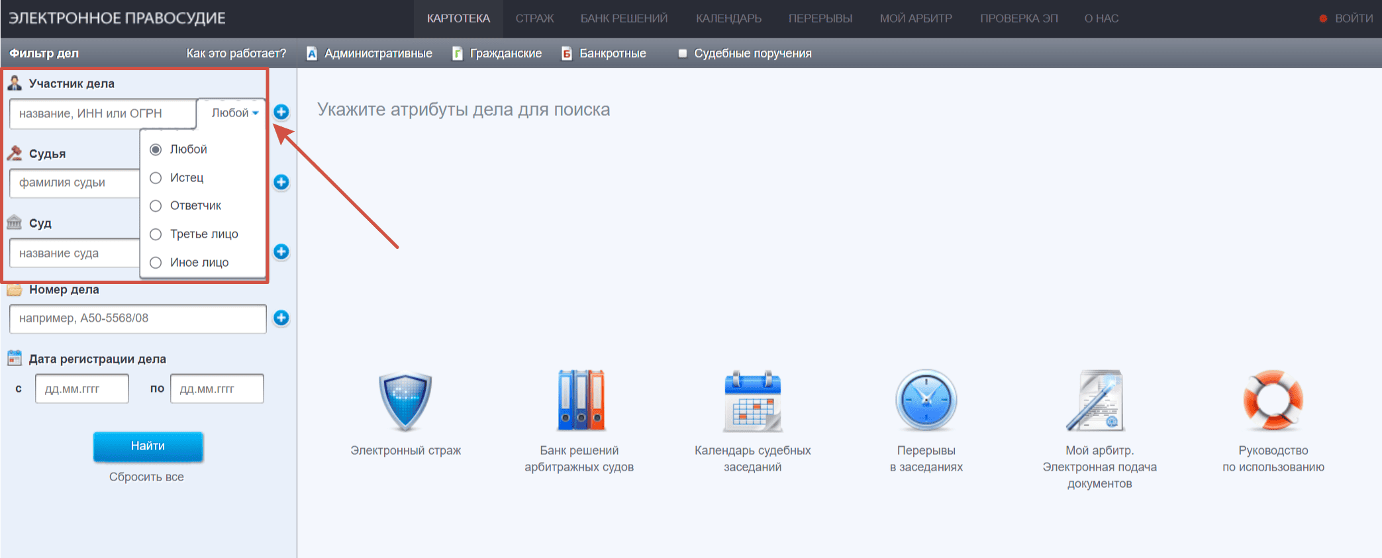
Task: Filter by Банкротные cases
Action: click(x=604, y=54)
